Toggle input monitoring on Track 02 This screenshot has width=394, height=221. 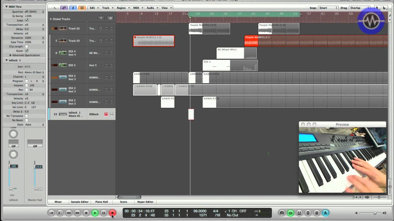pyautogui.click(x=100, y=28)
